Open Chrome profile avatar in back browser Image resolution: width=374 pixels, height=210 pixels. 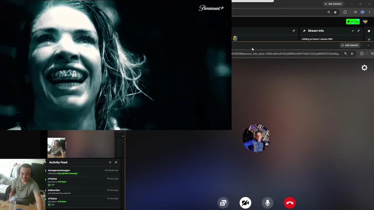[x=363, y=12]
